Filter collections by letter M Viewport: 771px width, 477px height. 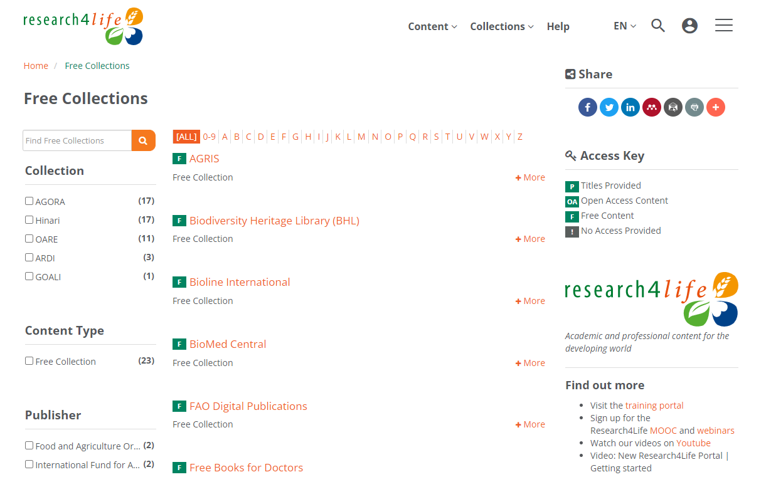coord(361,137)
